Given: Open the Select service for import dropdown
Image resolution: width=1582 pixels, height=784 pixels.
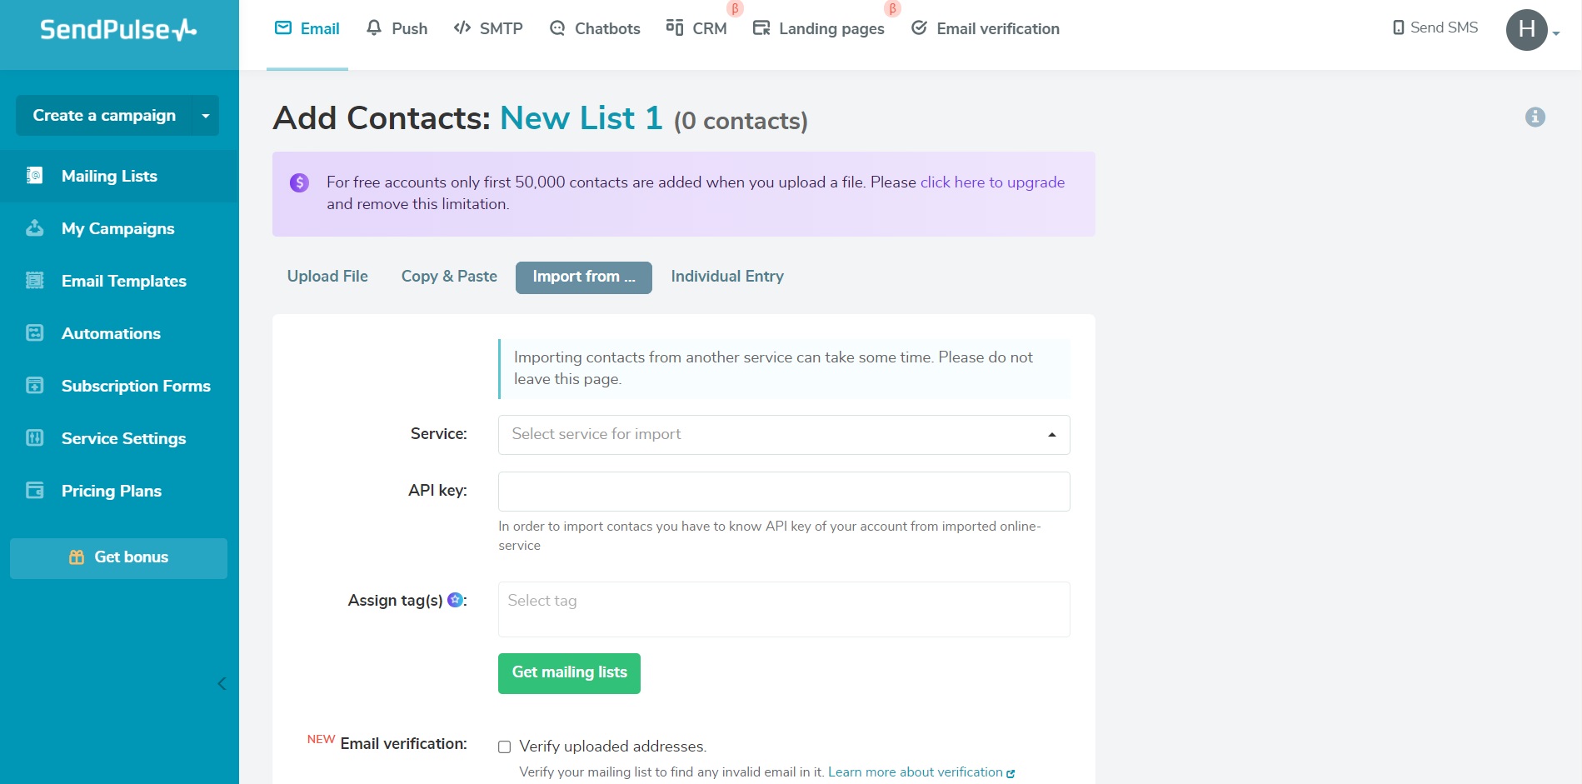Looking at the screenshot, I should [x=783, y=435].
